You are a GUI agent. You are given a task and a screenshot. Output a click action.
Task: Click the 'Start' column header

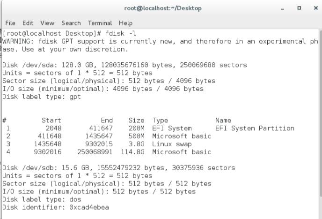(51, 120)
